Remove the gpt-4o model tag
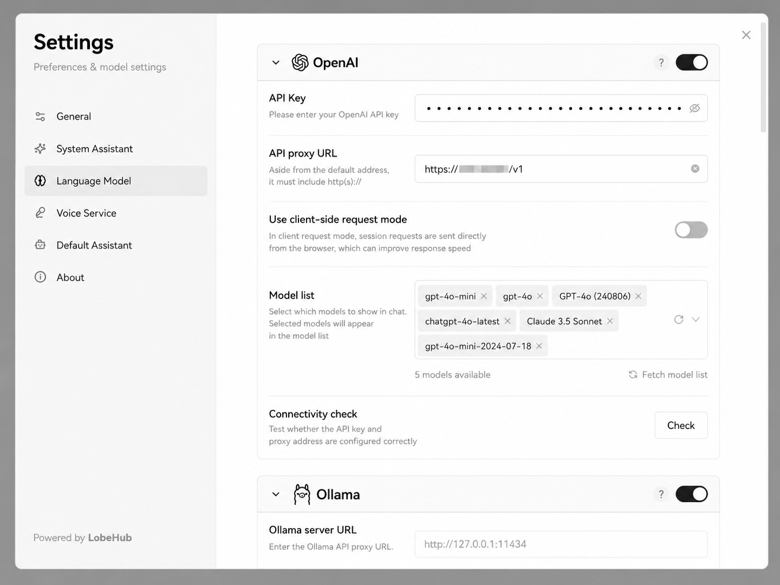Viewport: 780px width, 585px height. tap(540, 296)
